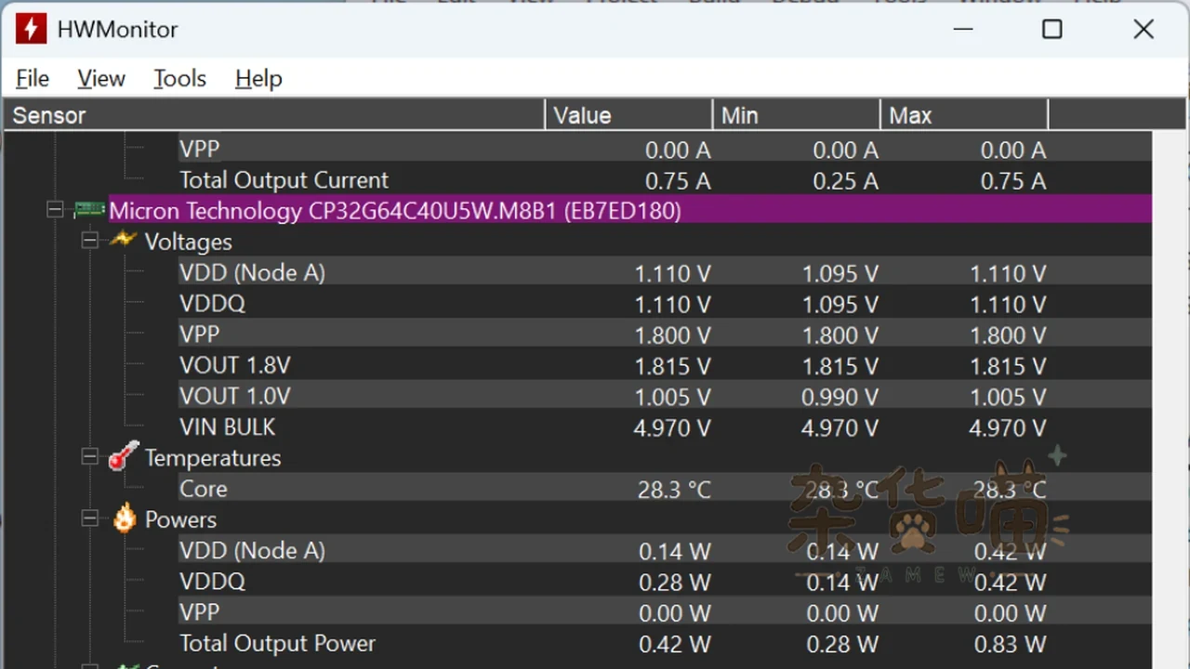Select the Temperatures tree label
Viewport: 1190px width, 669px height.
[x=213, y=457]
